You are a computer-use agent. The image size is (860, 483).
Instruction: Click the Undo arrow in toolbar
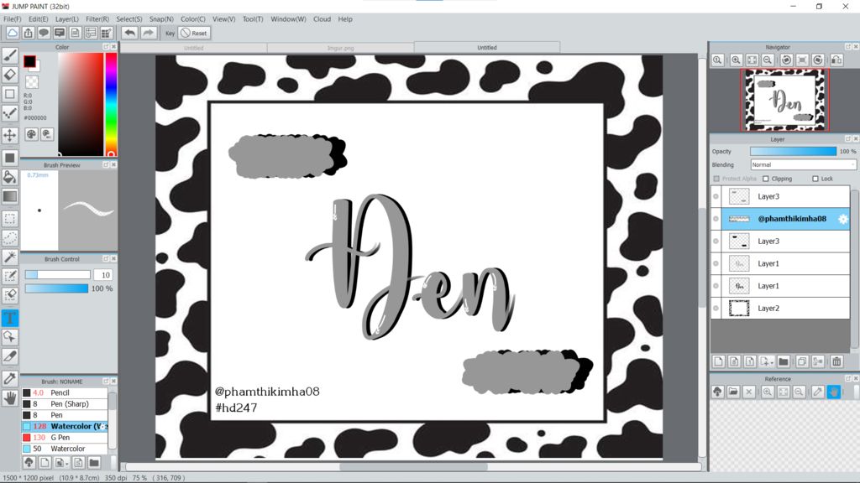(129, 33)
